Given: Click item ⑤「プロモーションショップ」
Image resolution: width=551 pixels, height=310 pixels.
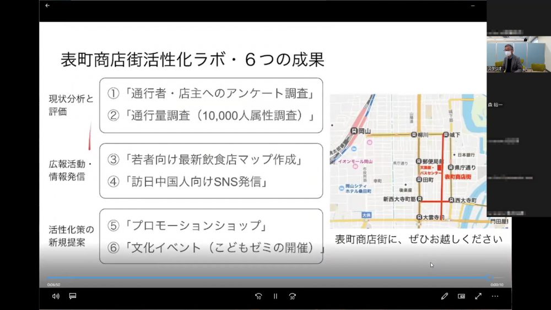Looking at the screenshot, I should pos(187,225).
